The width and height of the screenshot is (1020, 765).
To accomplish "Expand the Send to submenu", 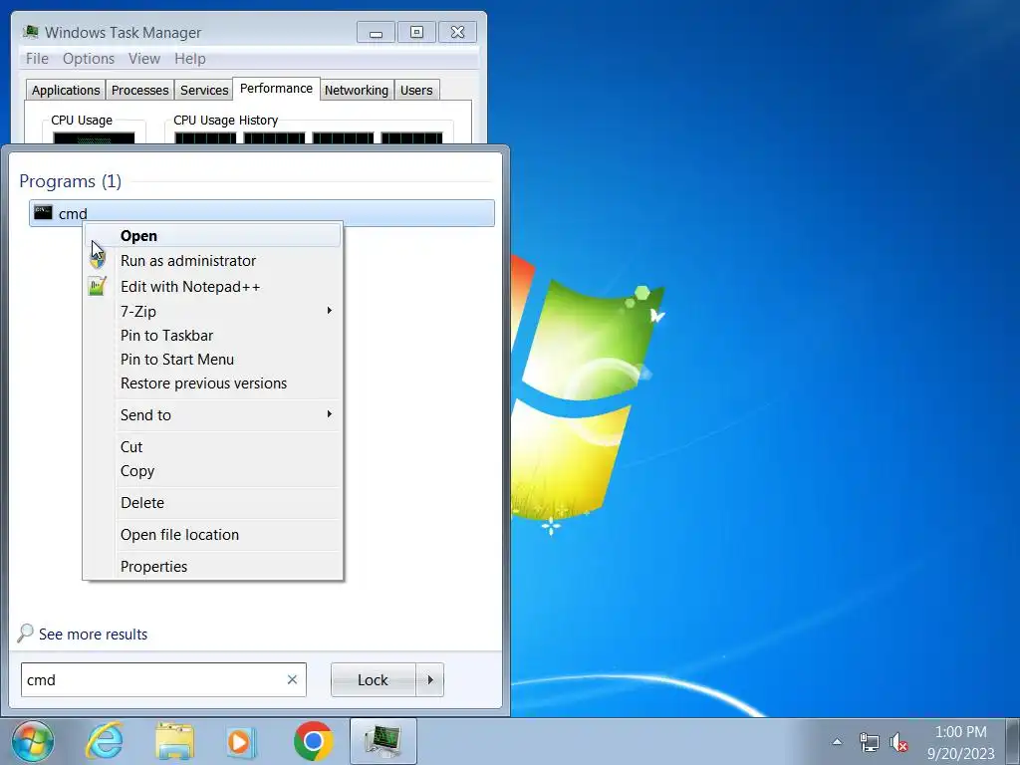I will coord(213,414).
